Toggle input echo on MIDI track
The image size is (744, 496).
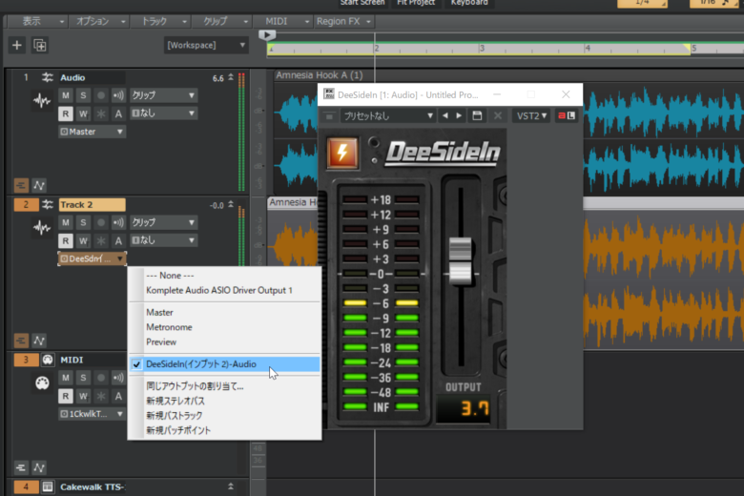[x=118, y=378]
